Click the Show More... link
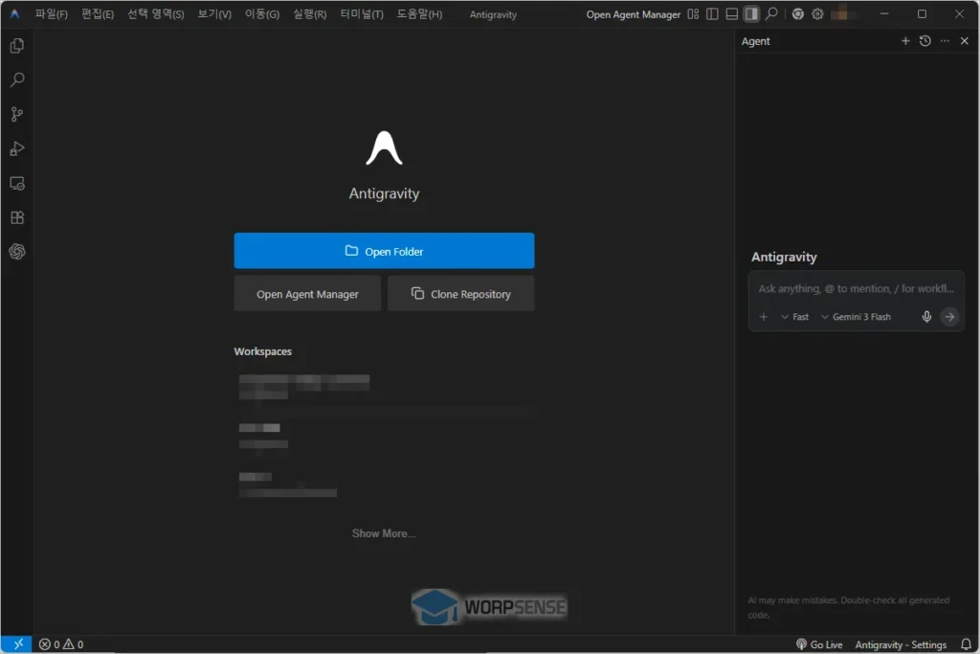 [x=384, y=533]
